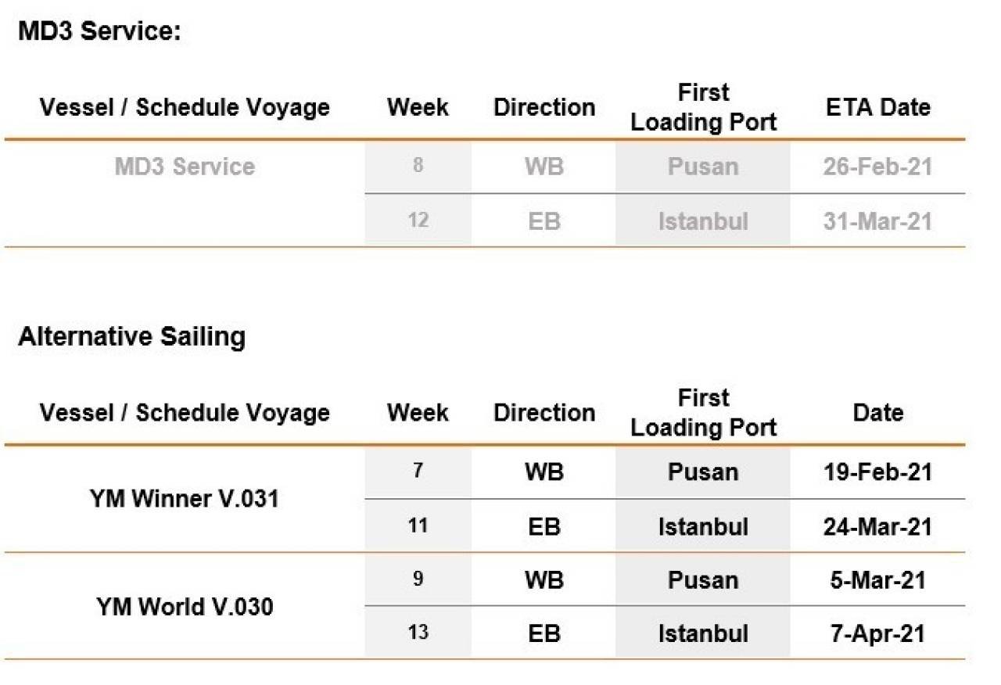Select the Alternative Sailing heading

131,337
